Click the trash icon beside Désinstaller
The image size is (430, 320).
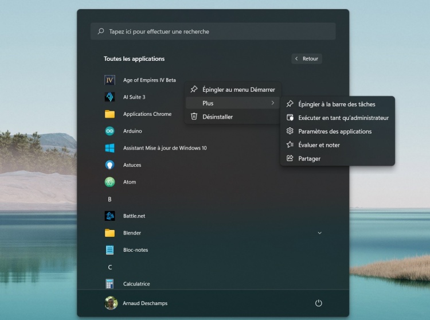click(194, 116)
